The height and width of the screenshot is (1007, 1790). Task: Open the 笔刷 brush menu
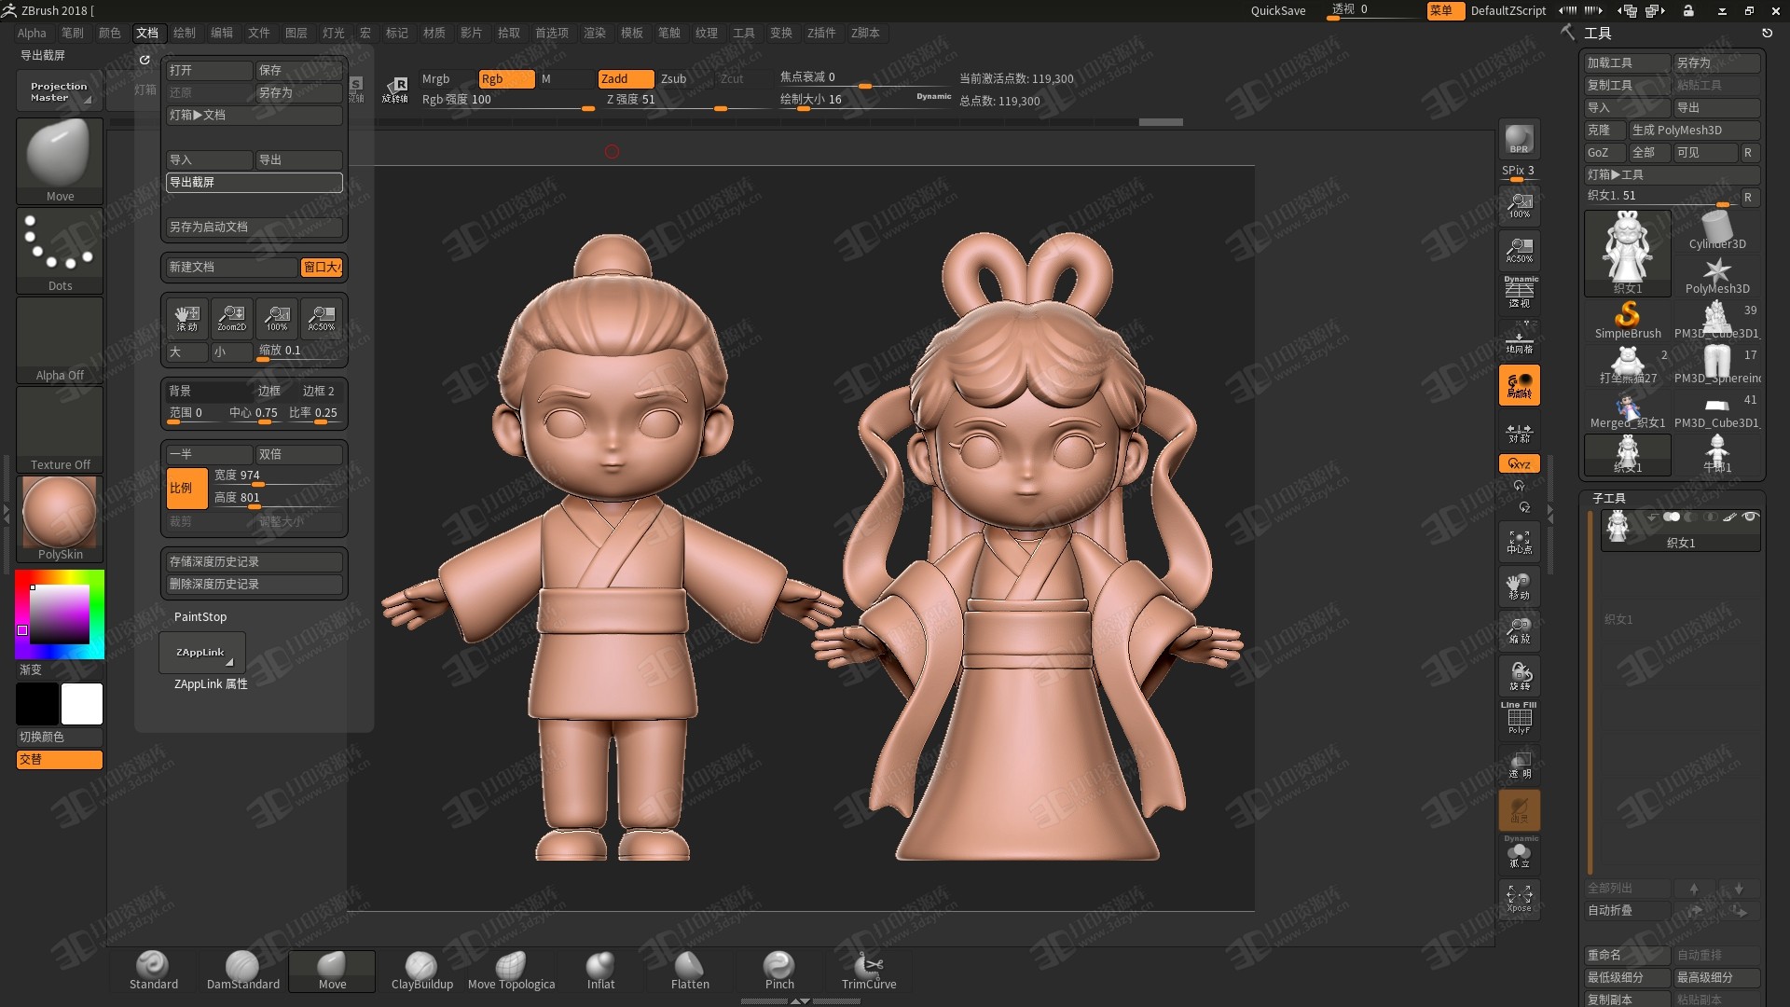[x=72, y=33]
